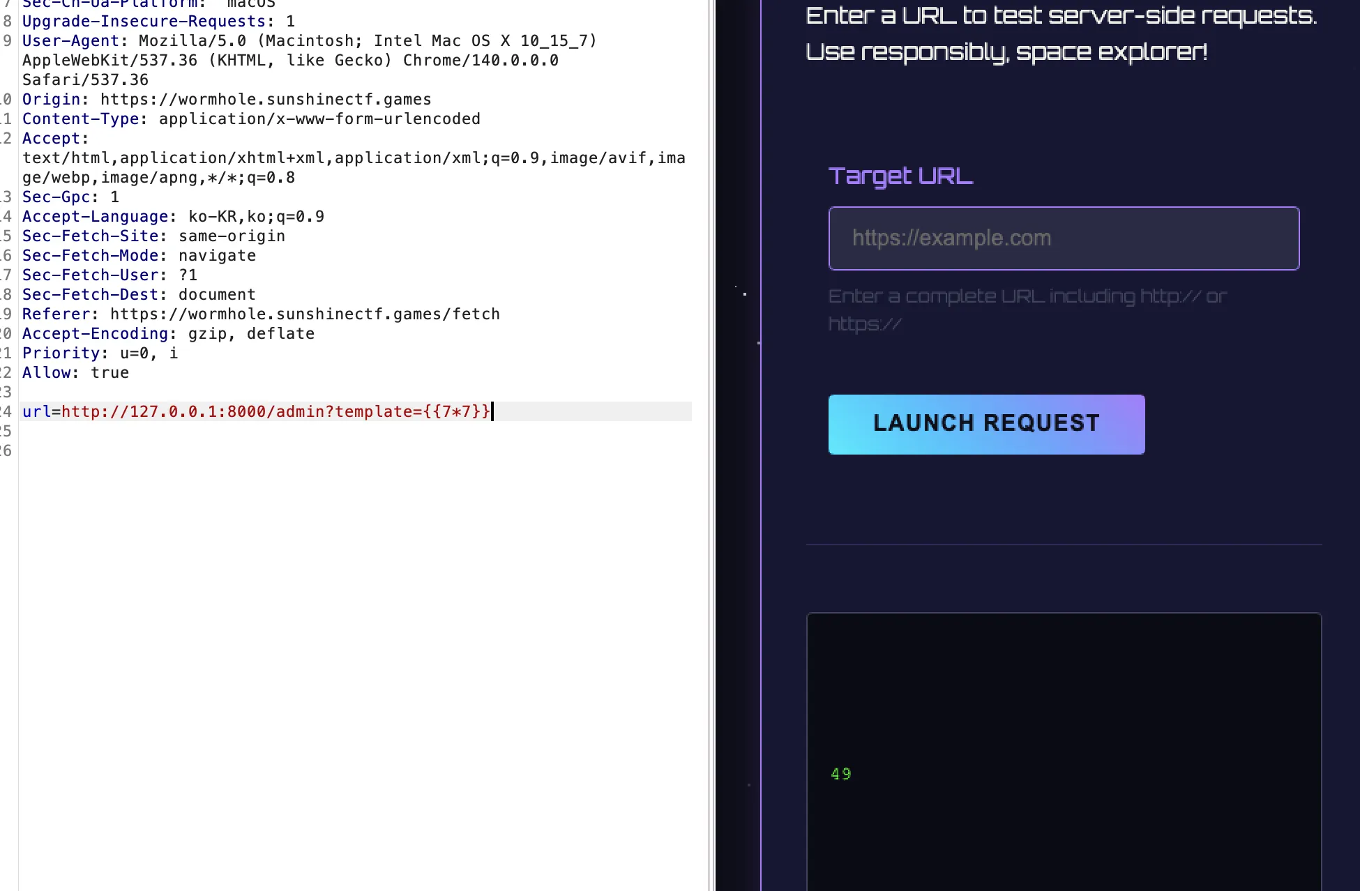Click the LAUNCH REQUEST button
The image size is (1360, 891).
click(x=986, y=424)
